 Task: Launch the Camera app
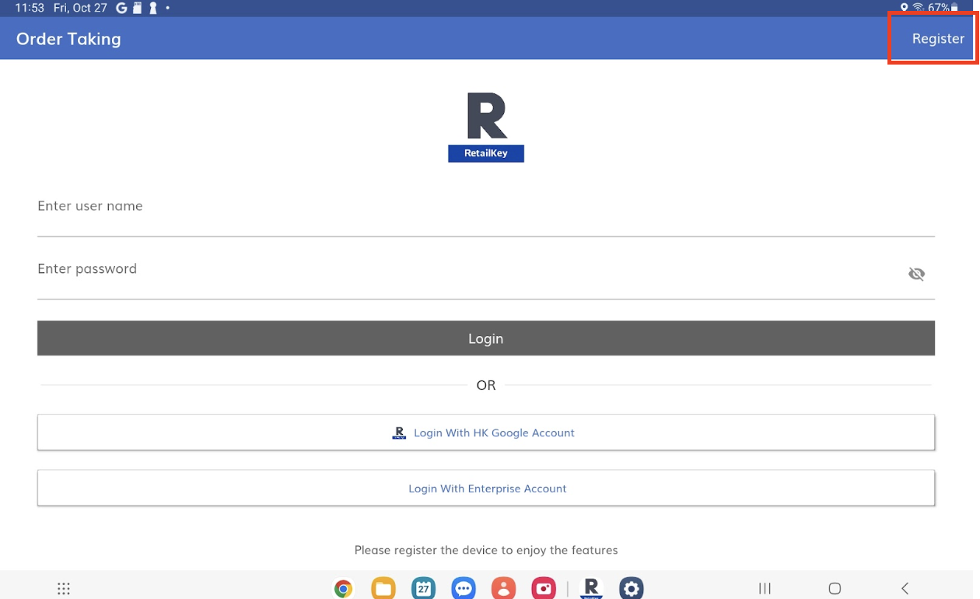tap(544, 588)
